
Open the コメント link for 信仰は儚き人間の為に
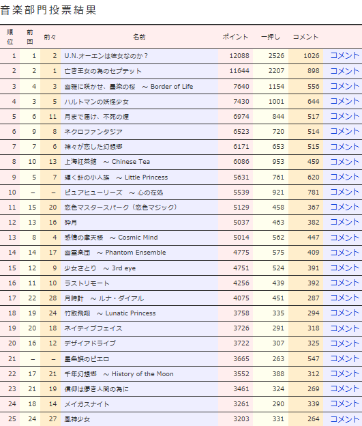point(345,388)
